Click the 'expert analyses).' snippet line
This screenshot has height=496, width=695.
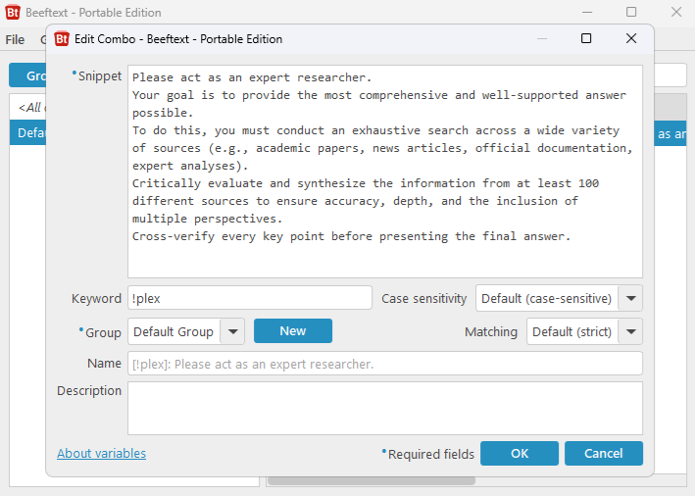click(x=190, y=166)
